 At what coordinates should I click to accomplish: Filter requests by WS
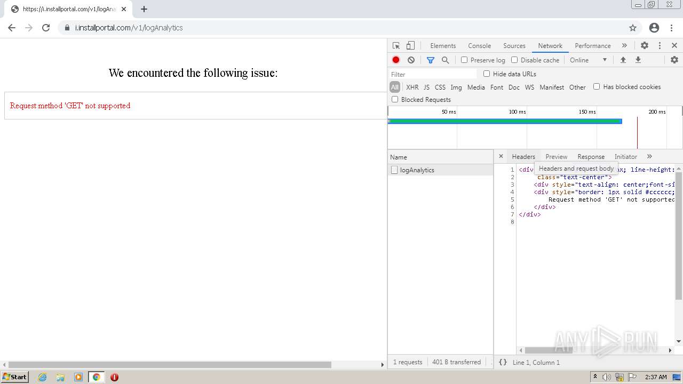click(x=529, y=87)
